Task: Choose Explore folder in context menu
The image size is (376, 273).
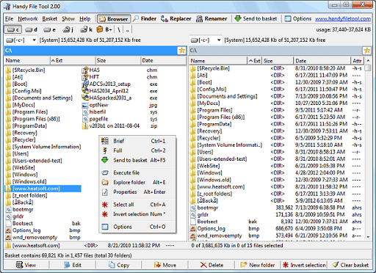Action: [137, 183]
